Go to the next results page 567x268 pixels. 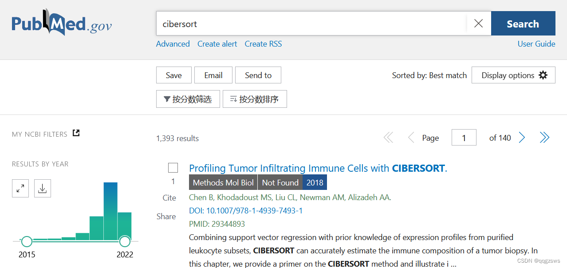coord(522,138)
